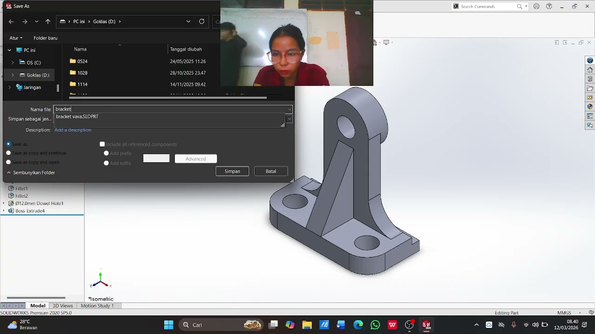Click the Nama file text field
This screenshot has width=595, height=334.
point(170,109)
